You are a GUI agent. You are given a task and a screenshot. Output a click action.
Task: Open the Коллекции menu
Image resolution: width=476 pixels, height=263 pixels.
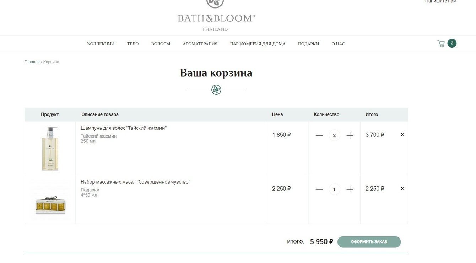click(101, 44)
